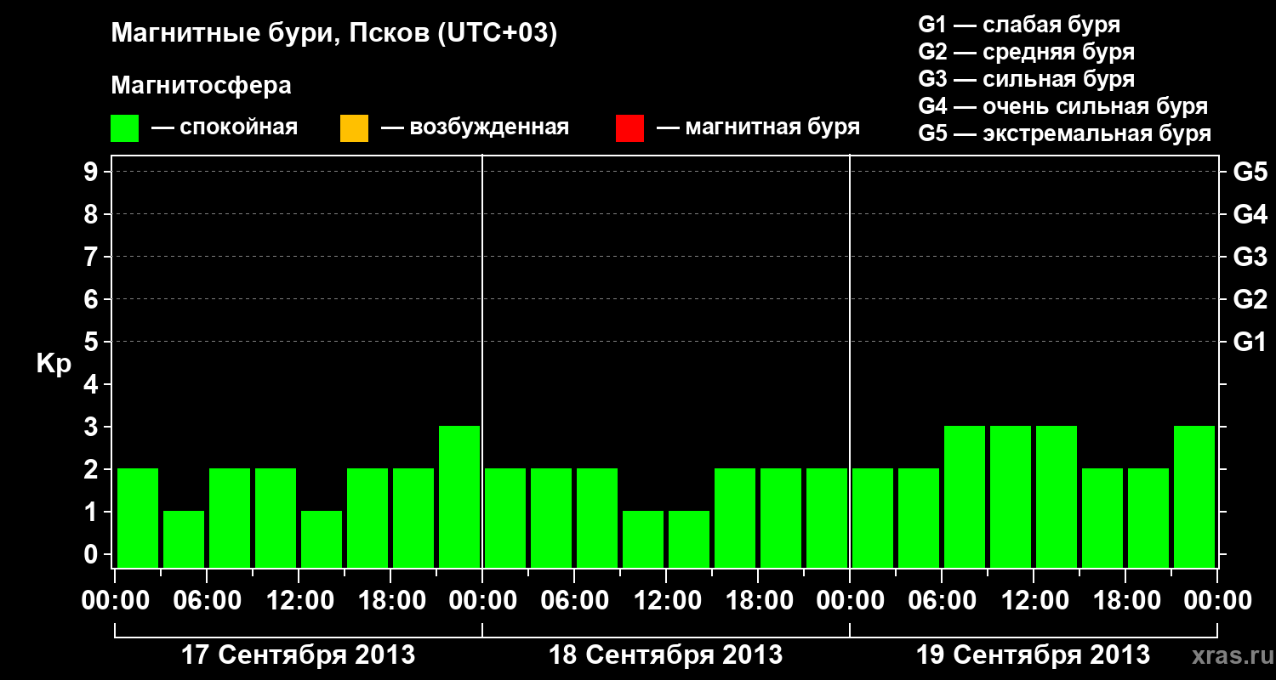Click the Kp 1 bar at 09:00 on 18 September

[x=643, y=539]
